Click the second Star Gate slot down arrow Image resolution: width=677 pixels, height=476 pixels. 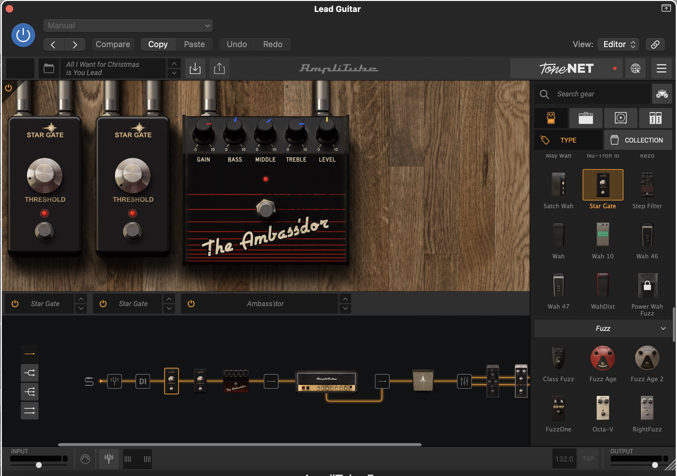click(x=169, y=309)
